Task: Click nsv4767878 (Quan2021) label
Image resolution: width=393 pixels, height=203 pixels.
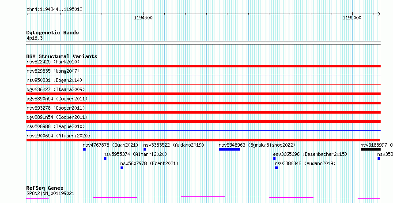Action: (x=110, y=145)
